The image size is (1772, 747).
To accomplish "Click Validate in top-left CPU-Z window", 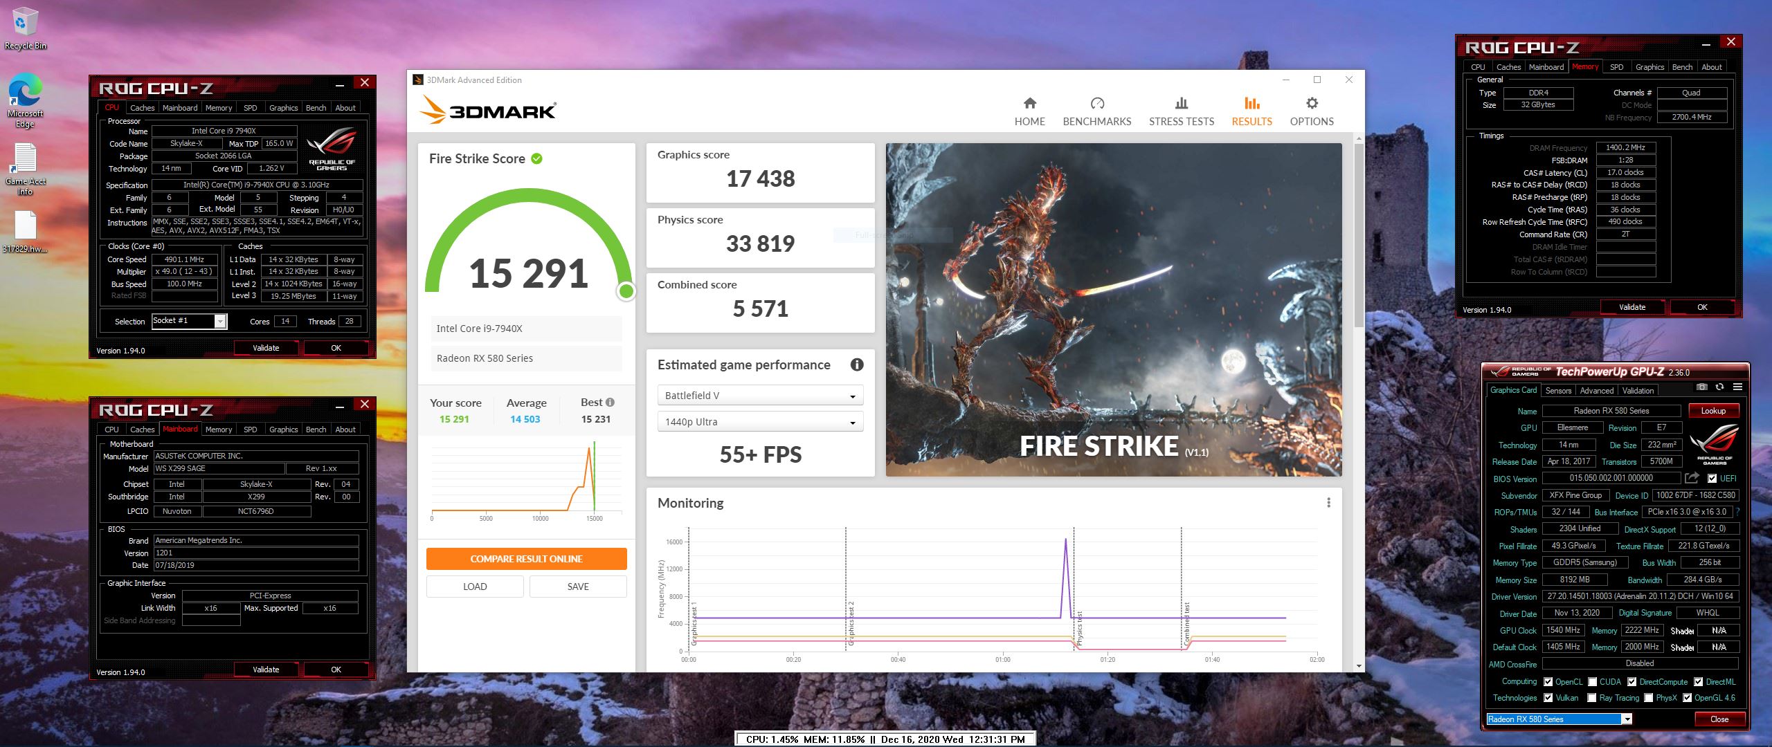I will tap(266, 348).
